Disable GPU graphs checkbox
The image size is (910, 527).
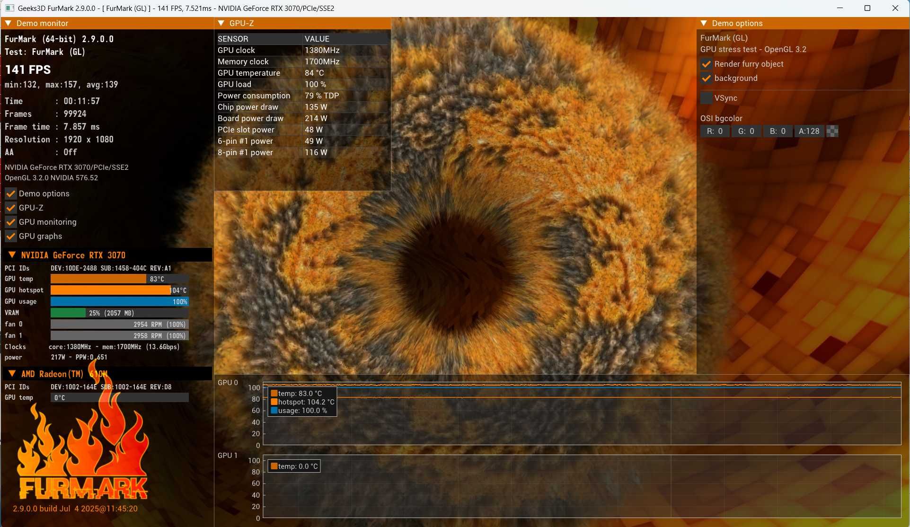click(x=11, y=236)
